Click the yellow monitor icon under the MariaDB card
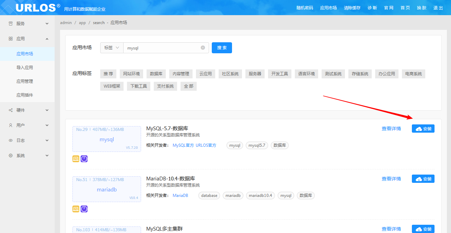The image size is (451, 233). click(76, 209)
